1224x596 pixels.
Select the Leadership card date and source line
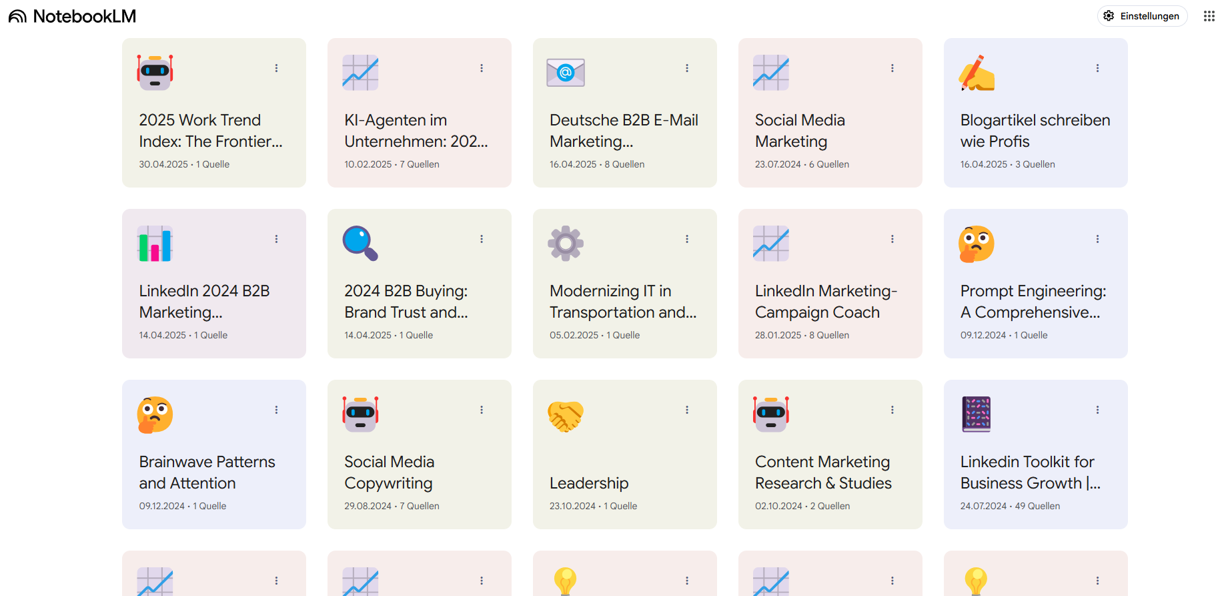pos(593,506)
